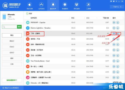Open the skin (shirt) icon in title bar

click(x=114, y=1)
